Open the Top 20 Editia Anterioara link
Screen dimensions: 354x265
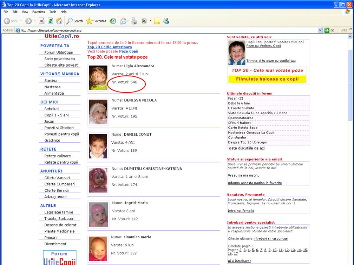pos(110,47)
